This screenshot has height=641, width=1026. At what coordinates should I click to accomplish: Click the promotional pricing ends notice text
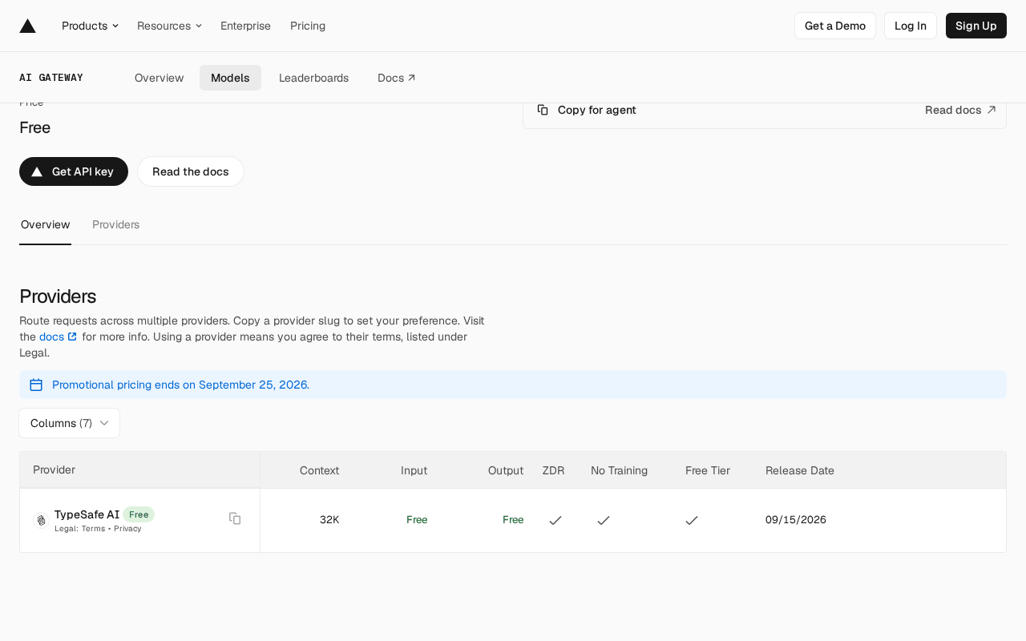coord(180,385)
